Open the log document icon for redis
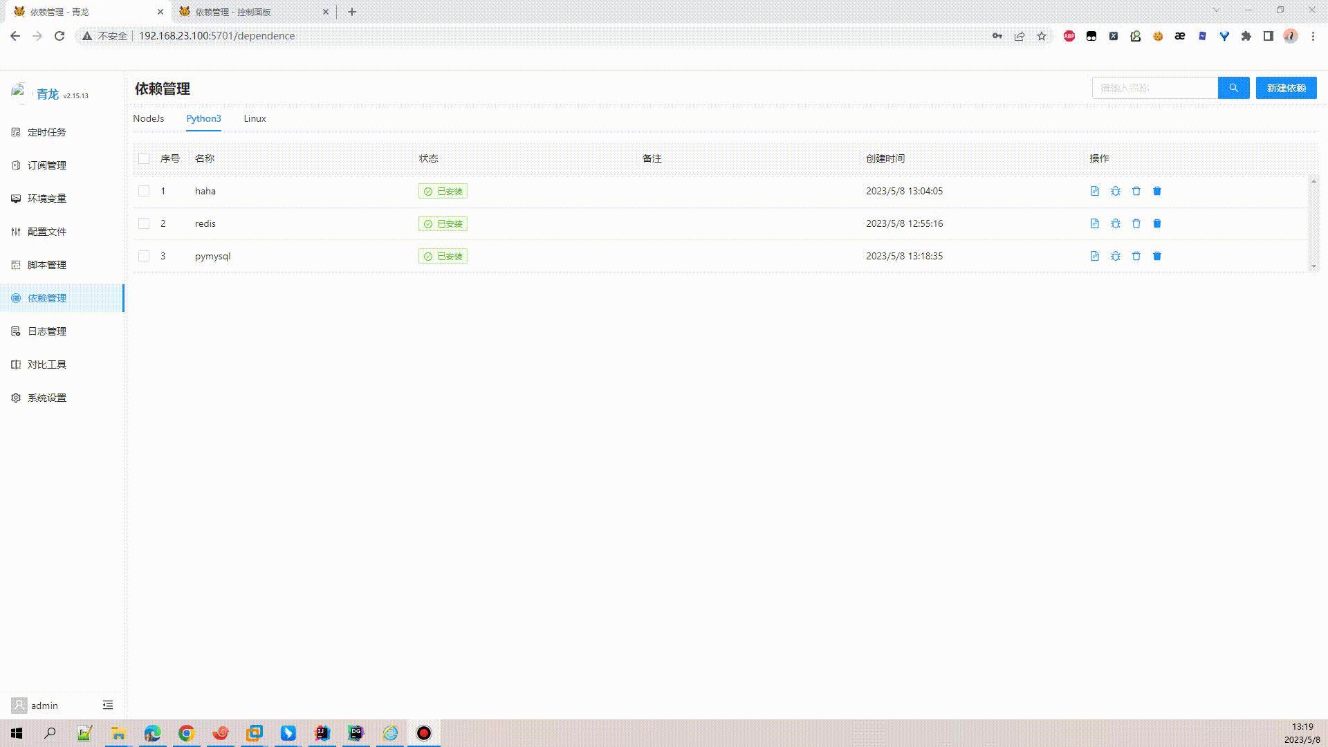1328x747 pixels. pos(1094,223)
